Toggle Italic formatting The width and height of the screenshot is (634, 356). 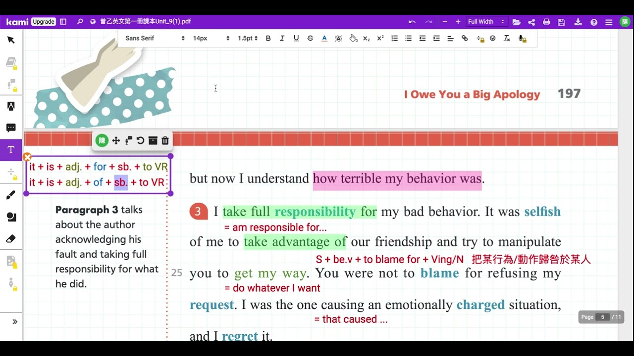[x=282, y=38]
